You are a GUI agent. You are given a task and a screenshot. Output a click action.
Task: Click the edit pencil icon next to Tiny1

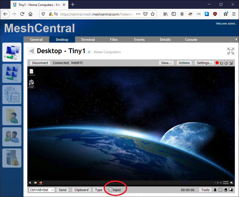click(89, 52)
